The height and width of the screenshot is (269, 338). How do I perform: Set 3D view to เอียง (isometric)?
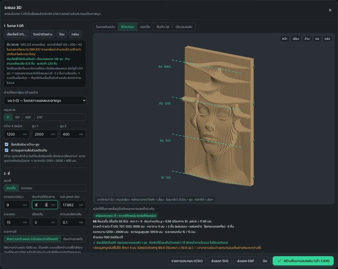coord(296,39)
